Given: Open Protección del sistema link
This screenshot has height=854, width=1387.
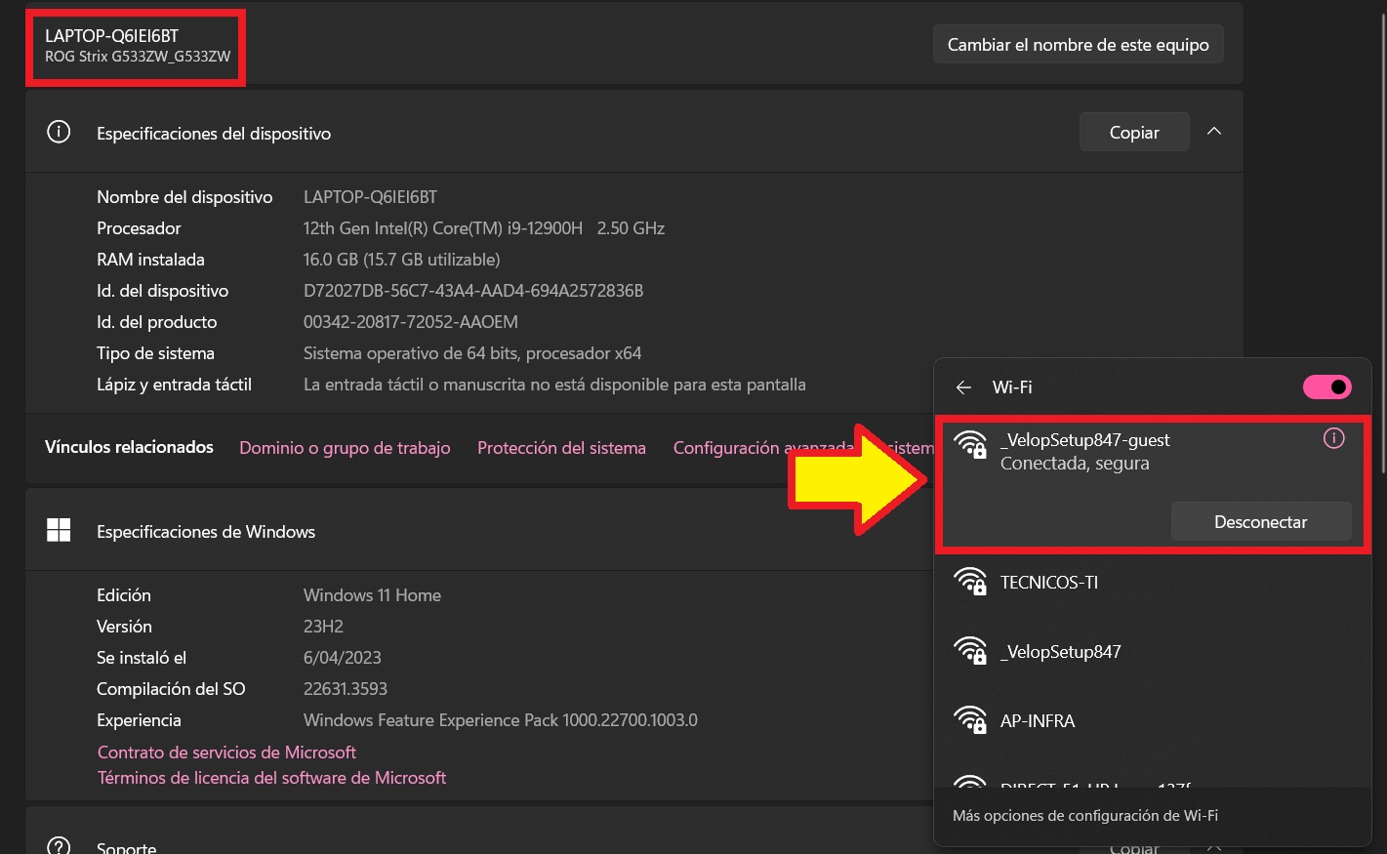Looking at the screenshot, I should (x=561, y=448).
